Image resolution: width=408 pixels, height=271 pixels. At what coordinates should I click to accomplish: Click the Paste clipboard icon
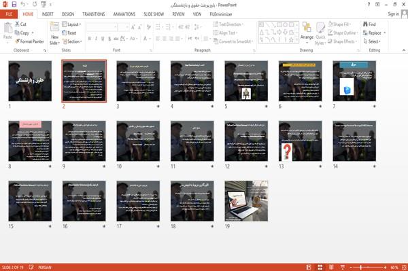pyautogui.click(x=7, y=28)
